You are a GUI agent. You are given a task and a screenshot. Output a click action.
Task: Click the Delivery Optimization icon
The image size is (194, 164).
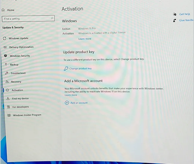5,47
